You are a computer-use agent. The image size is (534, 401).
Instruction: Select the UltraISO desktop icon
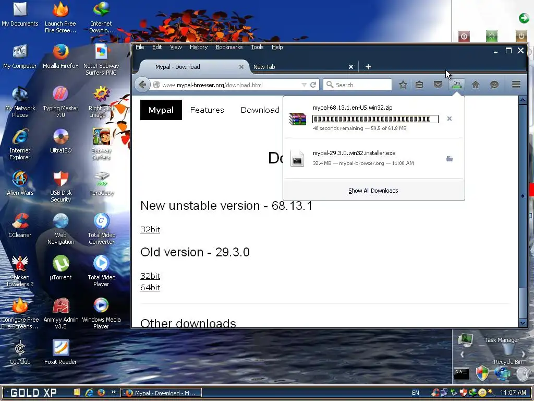click(x=60, y=141)
